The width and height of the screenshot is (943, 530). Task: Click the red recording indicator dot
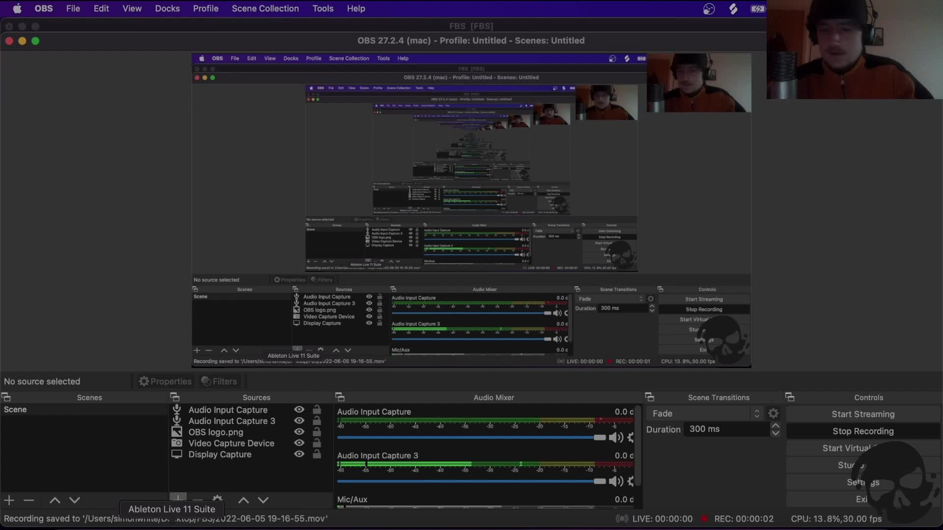[704, 519]
